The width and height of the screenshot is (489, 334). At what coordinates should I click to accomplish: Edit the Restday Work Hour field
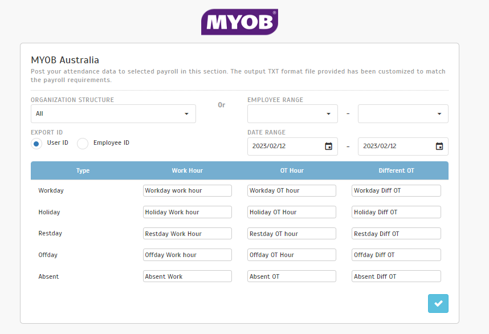188,234
